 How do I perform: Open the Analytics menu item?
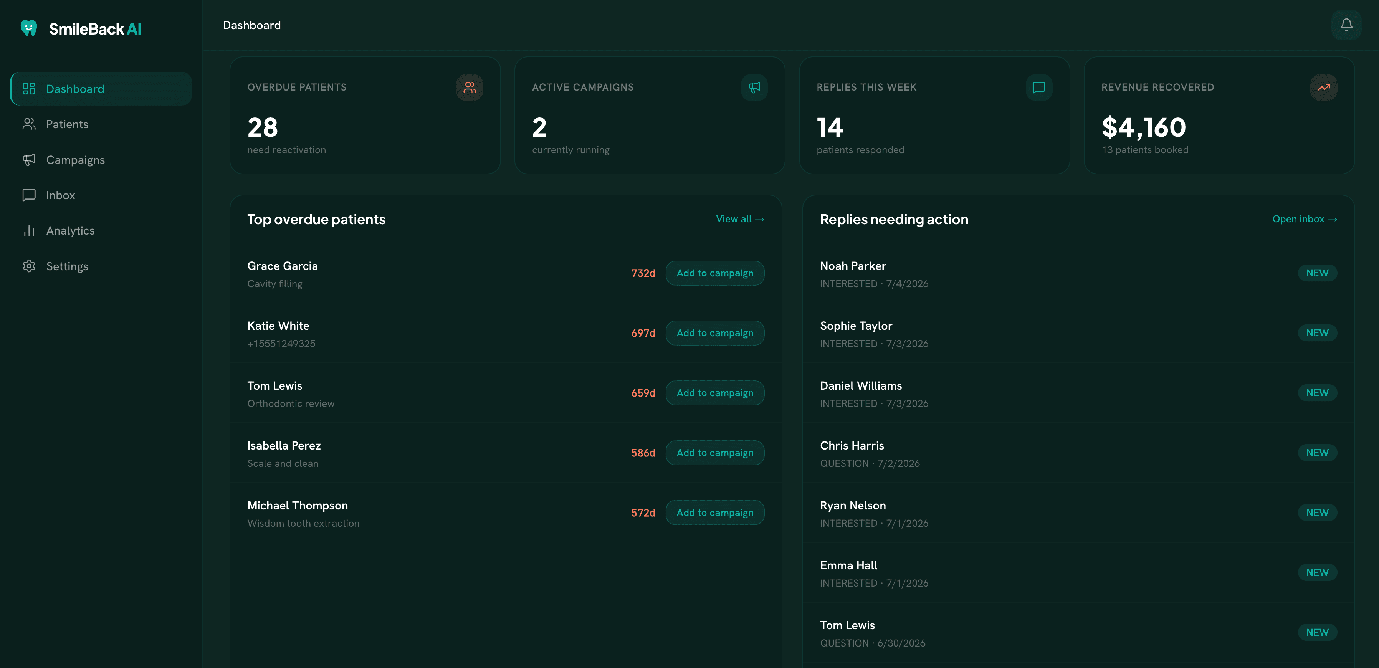tap(101, 231)
